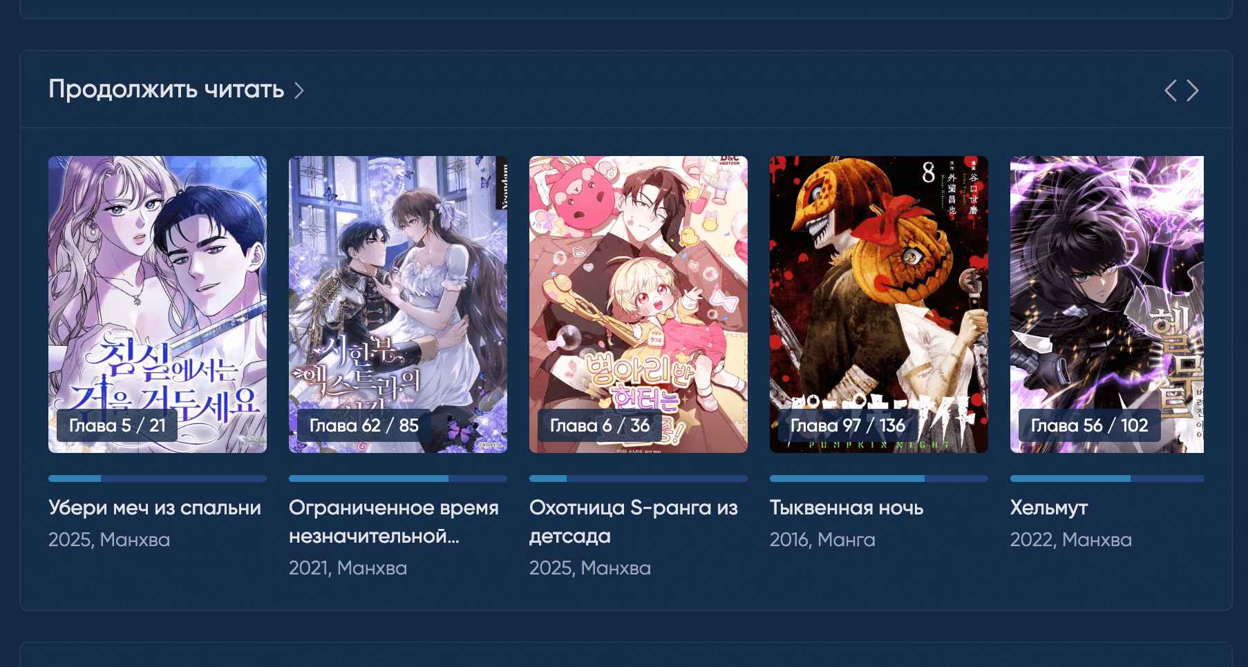Screen dimensions: 1248x667
Task: Click the 'Глава 5 / 21' badge
Action: (x=117, y=425)
